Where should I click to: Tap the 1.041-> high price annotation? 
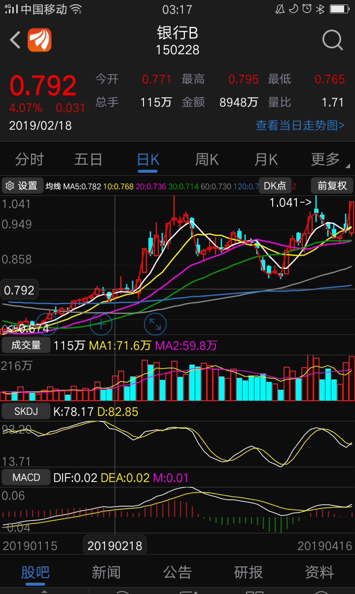pos(291,202)
